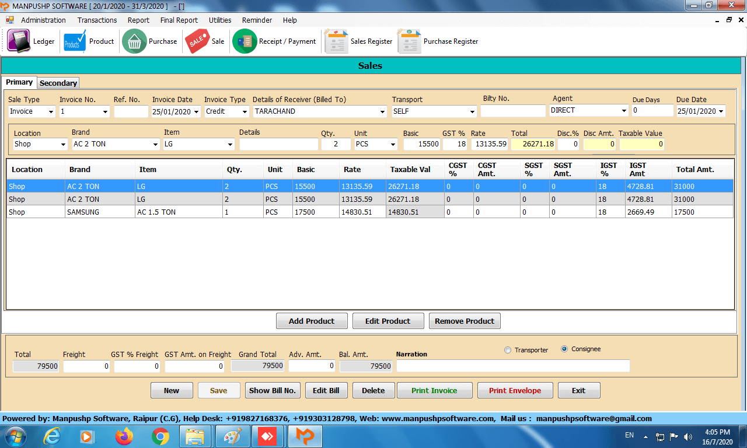Open the media player taskbar icon
Image resolution: width=747 pixels, height=448 pixels.
coord(87,436)
